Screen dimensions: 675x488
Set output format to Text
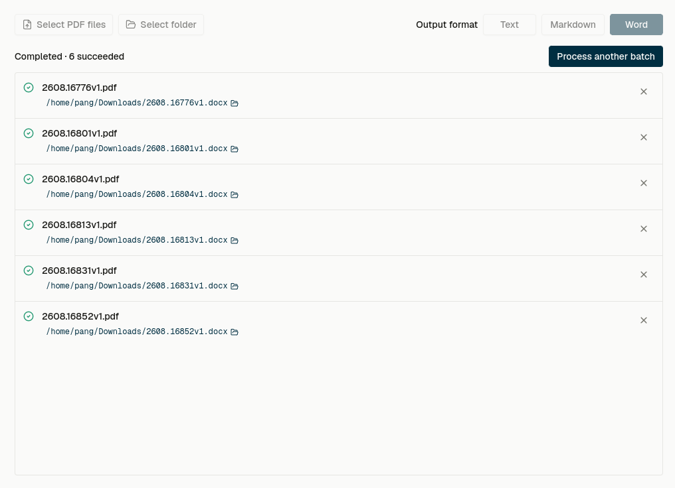[510, 25]
